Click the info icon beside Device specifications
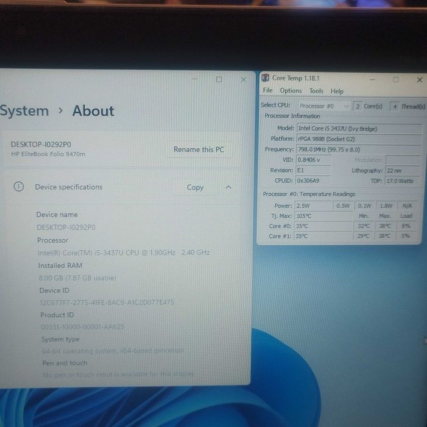 (19, 187)
